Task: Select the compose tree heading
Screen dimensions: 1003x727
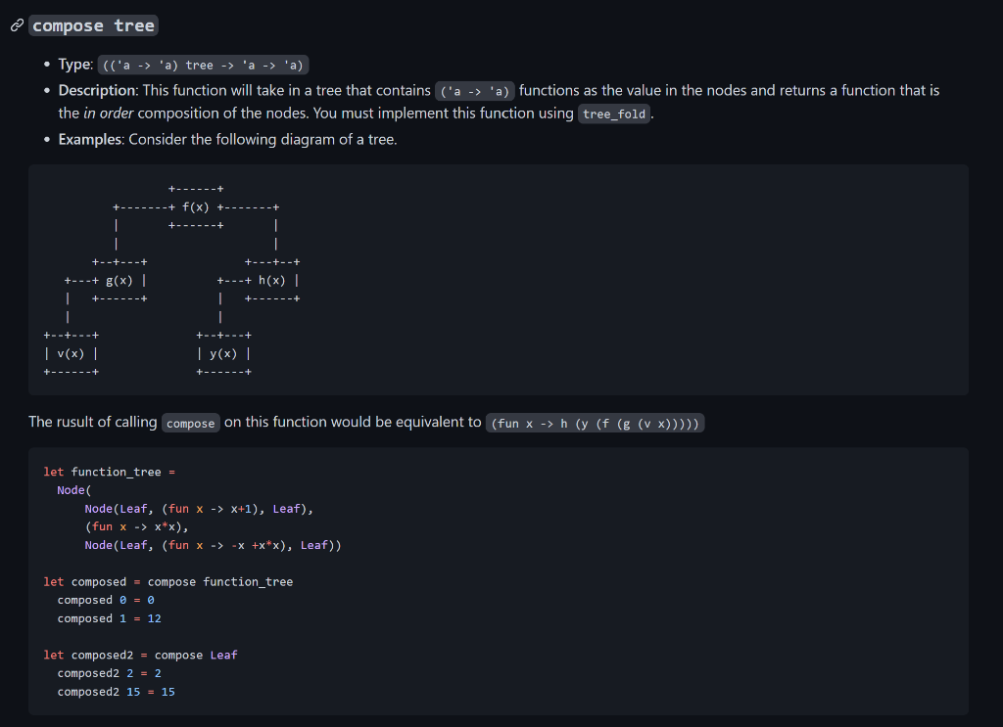Action: (x=93, y=25)
